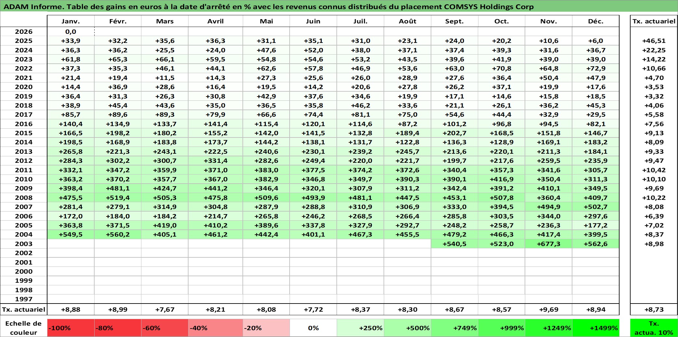This screenshot has height=337, width=678.
Task: Click the Tx. actuariel column header
Action: coord(654,21)
